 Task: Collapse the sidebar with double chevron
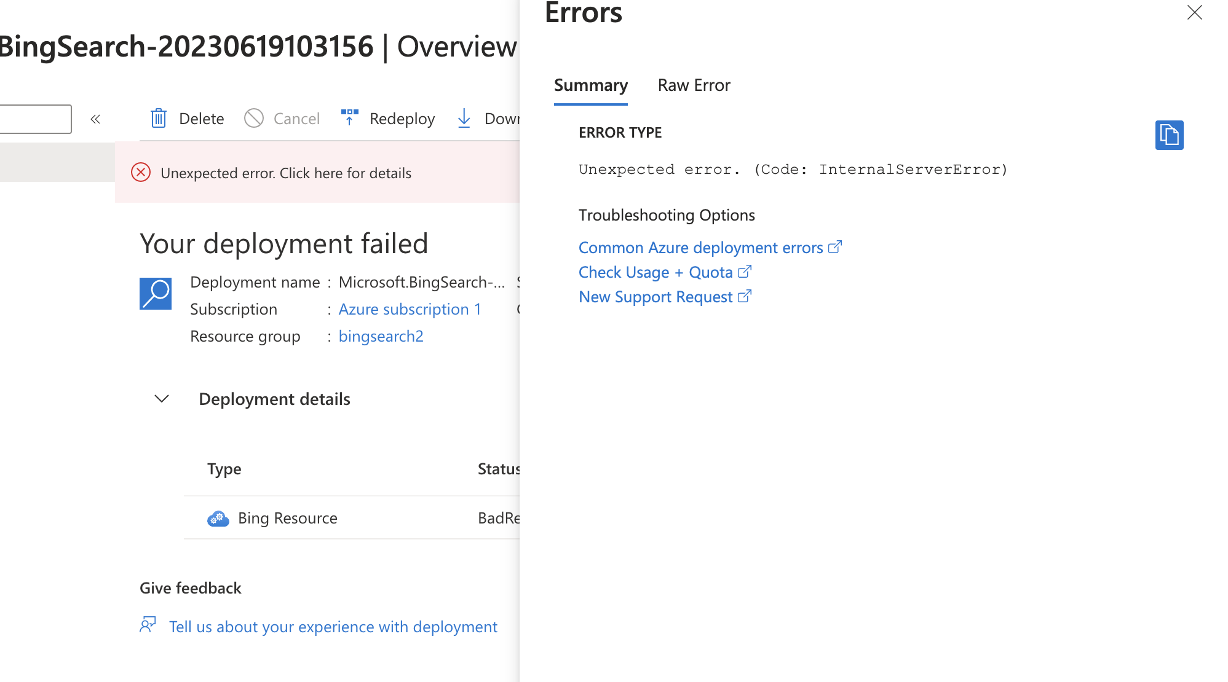pyautogui.click(x=95, y=119)
